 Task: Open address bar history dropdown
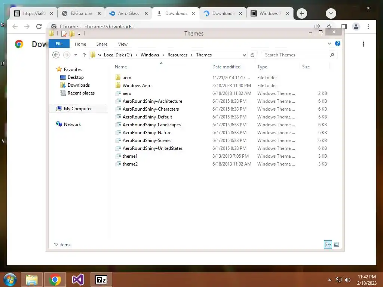[244, 55]
